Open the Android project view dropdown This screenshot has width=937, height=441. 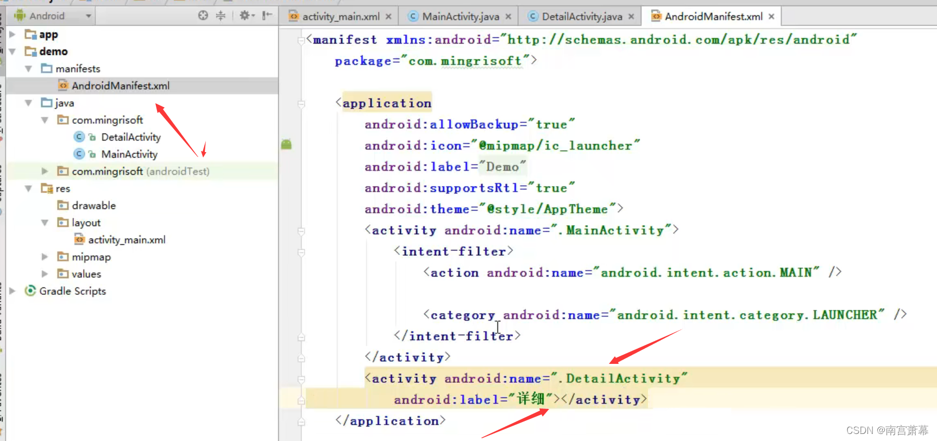point(89,16)
